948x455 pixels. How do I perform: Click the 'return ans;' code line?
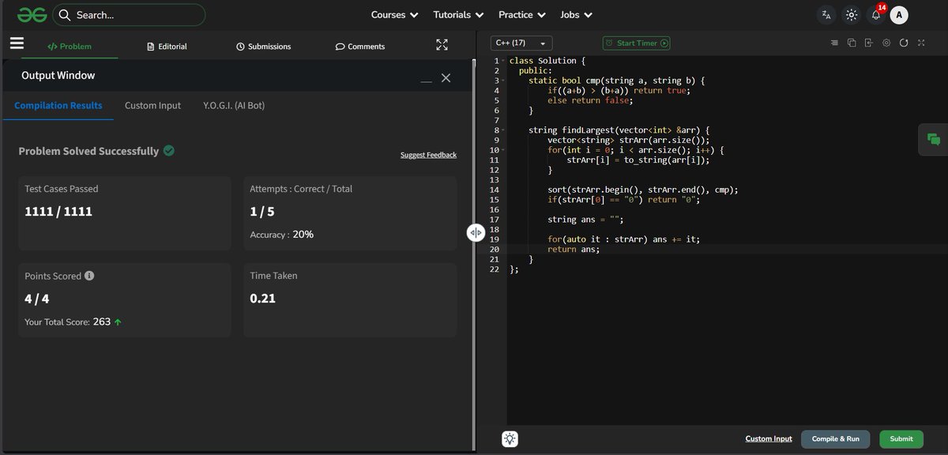coord(574,250)
